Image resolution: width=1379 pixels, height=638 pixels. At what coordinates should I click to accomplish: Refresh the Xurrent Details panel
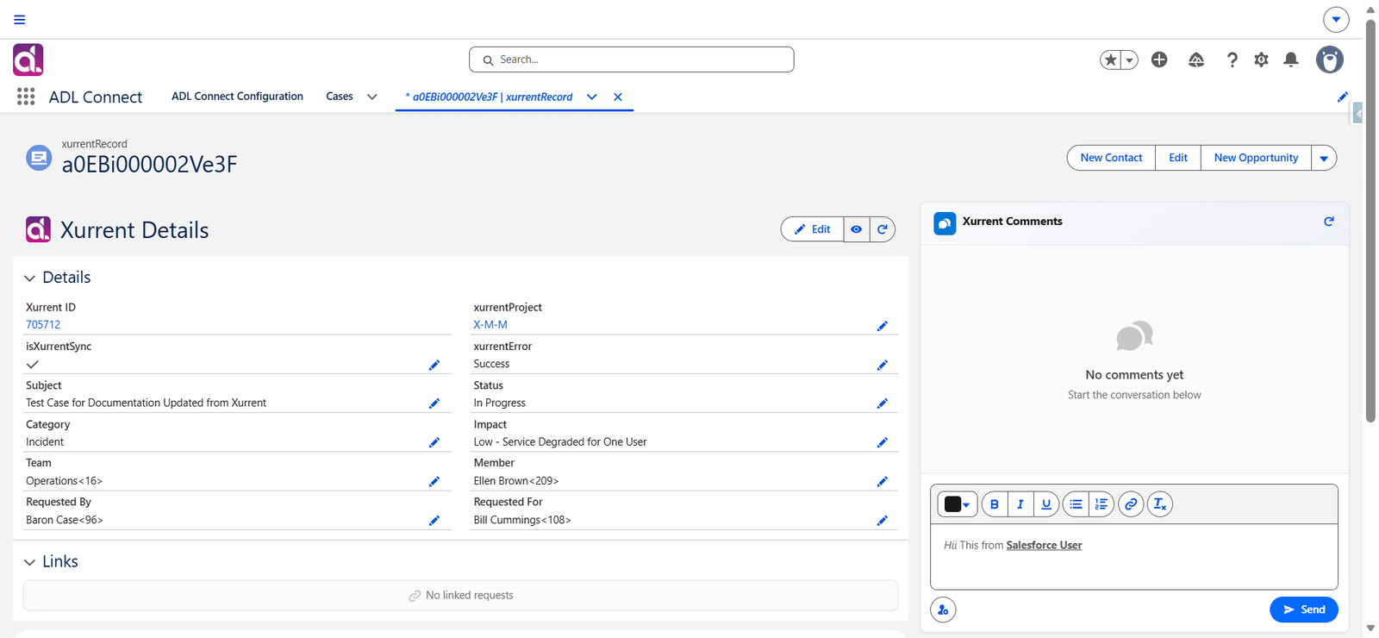point(883,229)
